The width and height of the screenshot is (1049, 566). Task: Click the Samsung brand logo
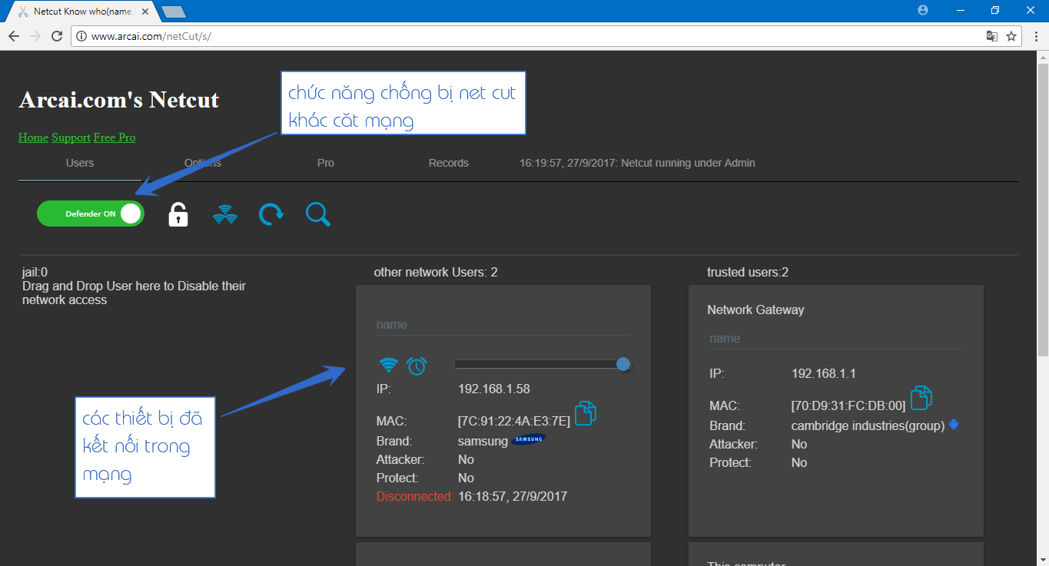coord(529,440)
